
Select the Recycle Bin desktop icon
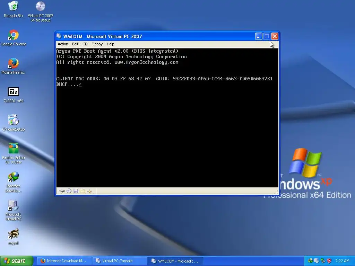coord(14,9)
